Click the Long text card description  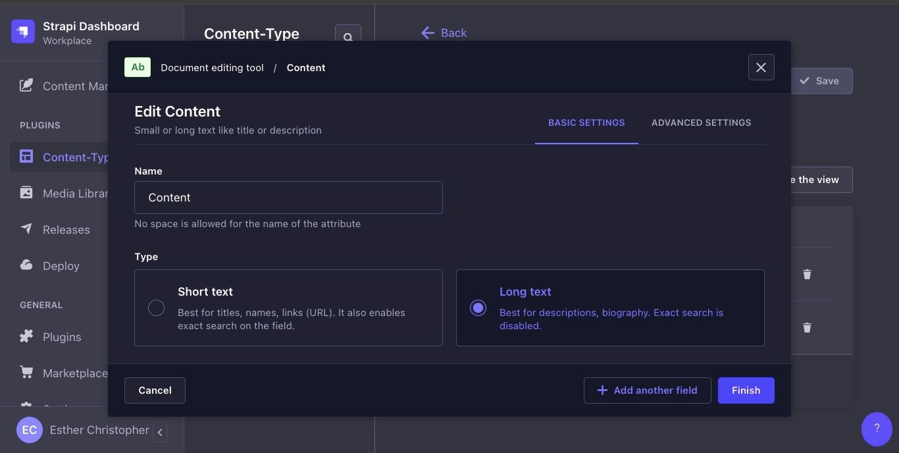click(611, 319)
